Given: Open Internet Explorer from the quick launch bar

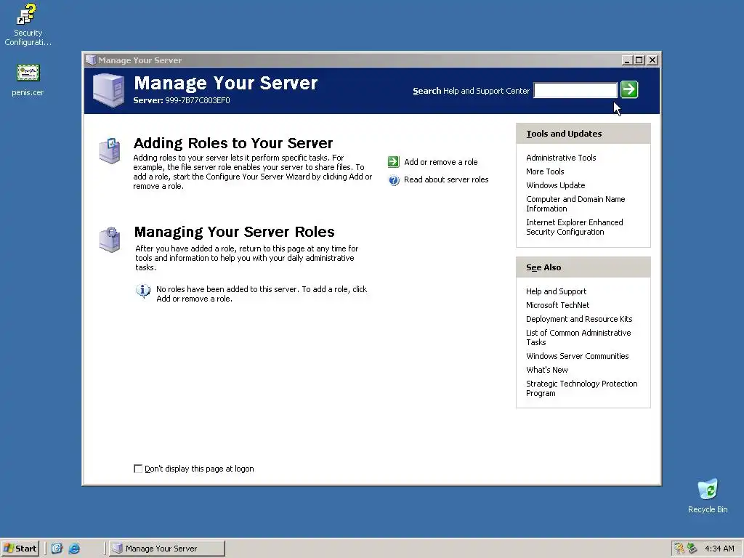Looking at the screenshot, I should pos(75,549).
